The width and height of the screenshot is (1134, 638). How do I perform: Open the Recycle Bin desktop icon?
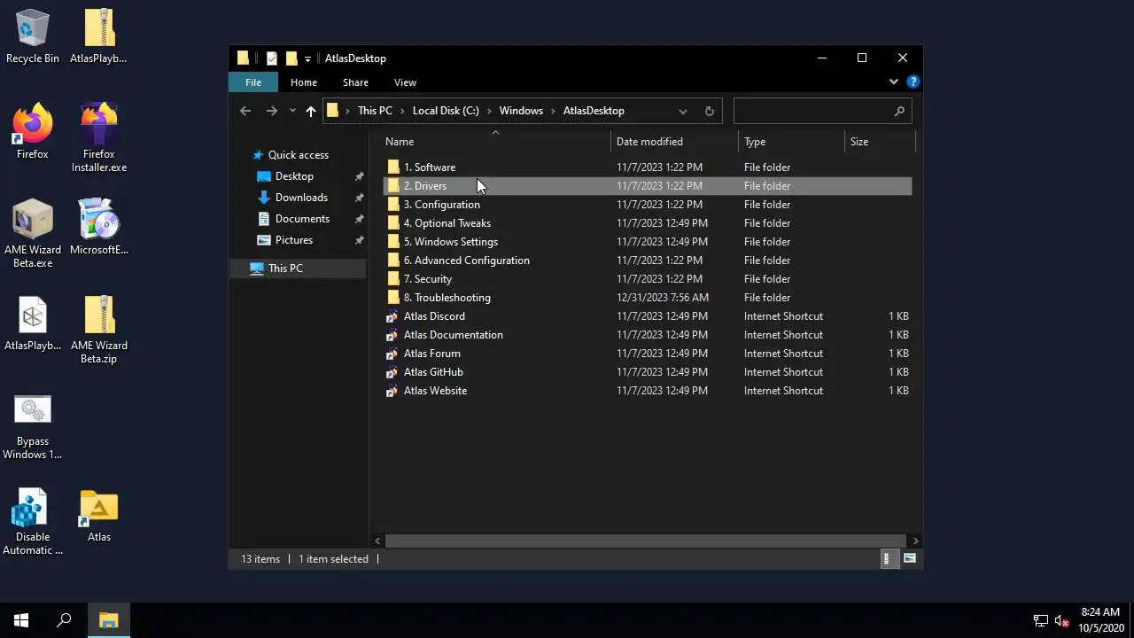pyautogui.click(x=33, y=37)
